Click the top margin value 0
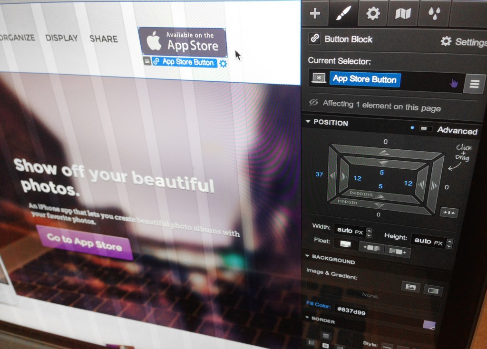 click(x=385, y=142)
